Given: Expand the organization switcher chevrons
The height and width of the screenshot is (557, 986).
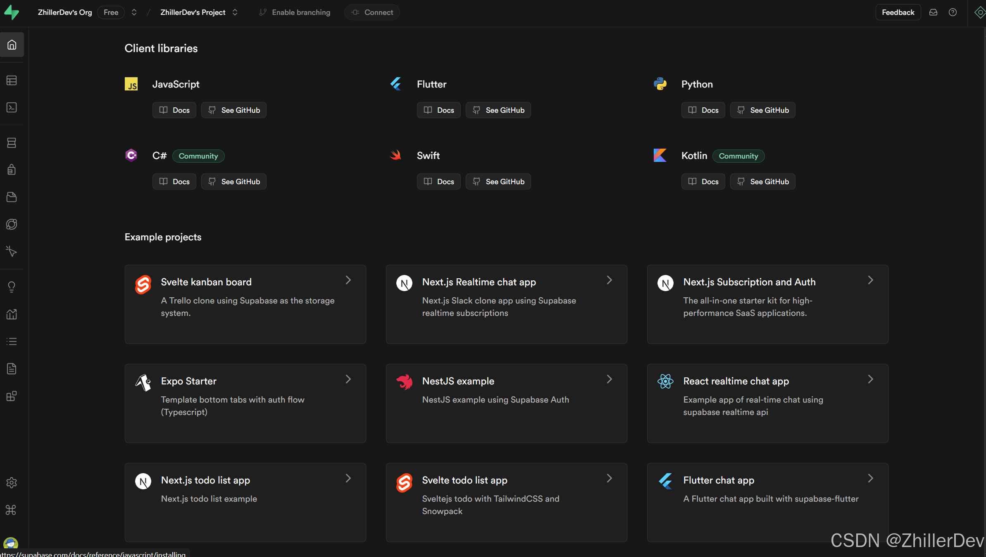Looking at the screenshot, I should pyautogui.click(x=134, y=12).
